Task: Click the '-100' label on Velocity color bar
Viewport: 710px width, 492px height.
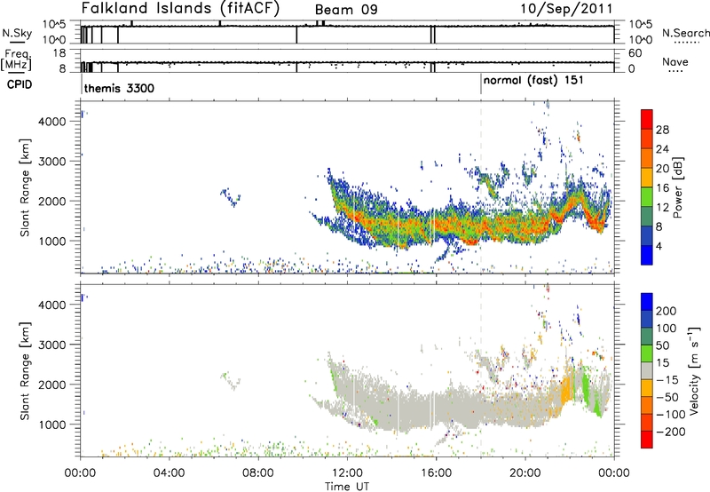Action: [671, 415]
